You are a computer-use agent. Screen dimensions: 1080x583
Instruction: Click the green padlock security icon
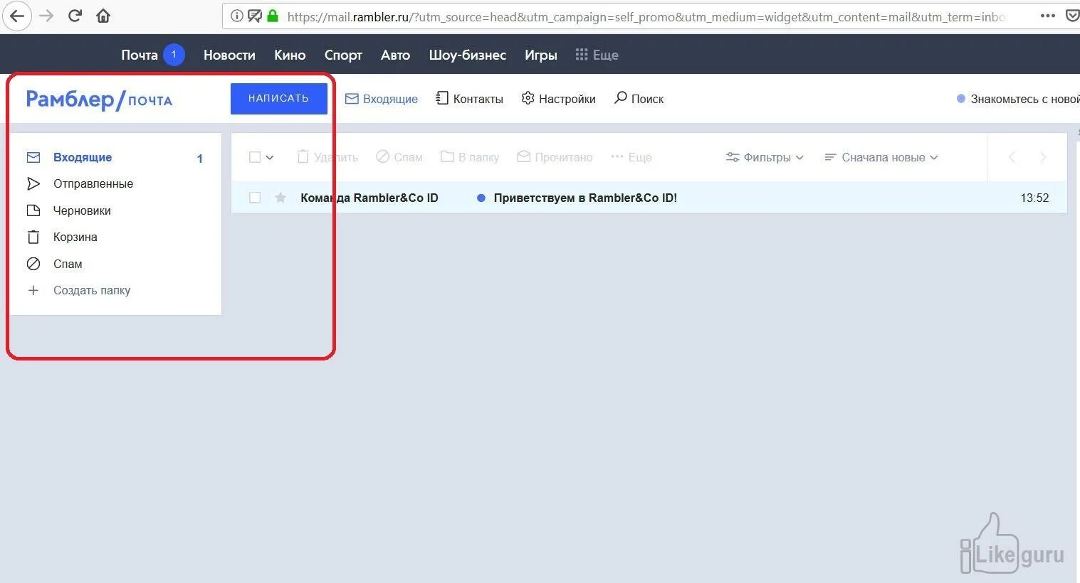point(273,15)
